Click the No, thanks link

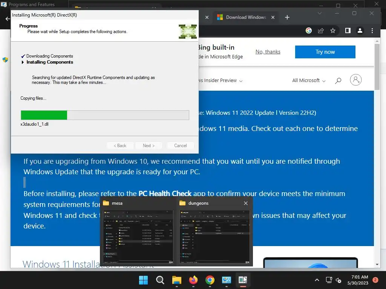(268, 52)
